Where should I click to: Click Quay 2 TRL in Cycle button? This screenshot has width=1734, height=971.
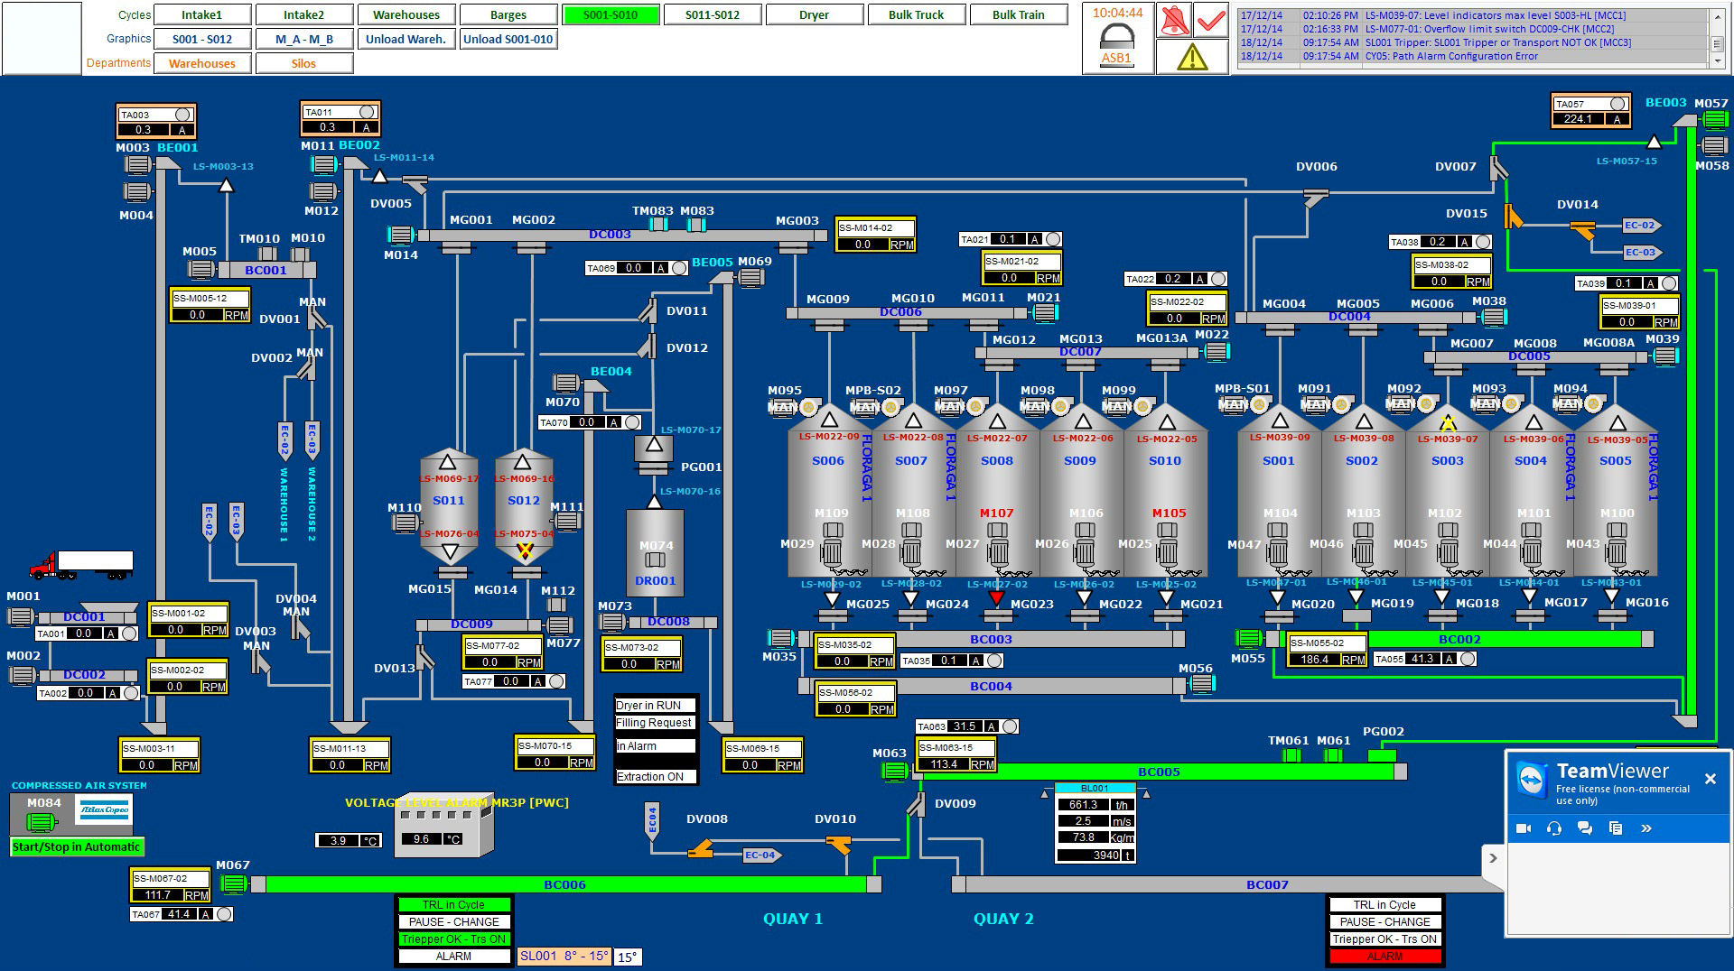1384,904
